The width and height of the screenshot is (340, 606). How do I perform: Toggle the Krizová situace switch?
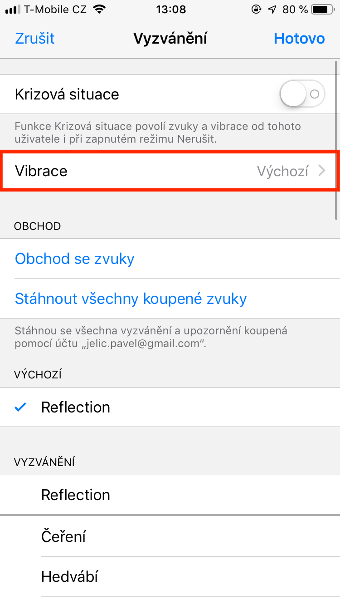302,94
